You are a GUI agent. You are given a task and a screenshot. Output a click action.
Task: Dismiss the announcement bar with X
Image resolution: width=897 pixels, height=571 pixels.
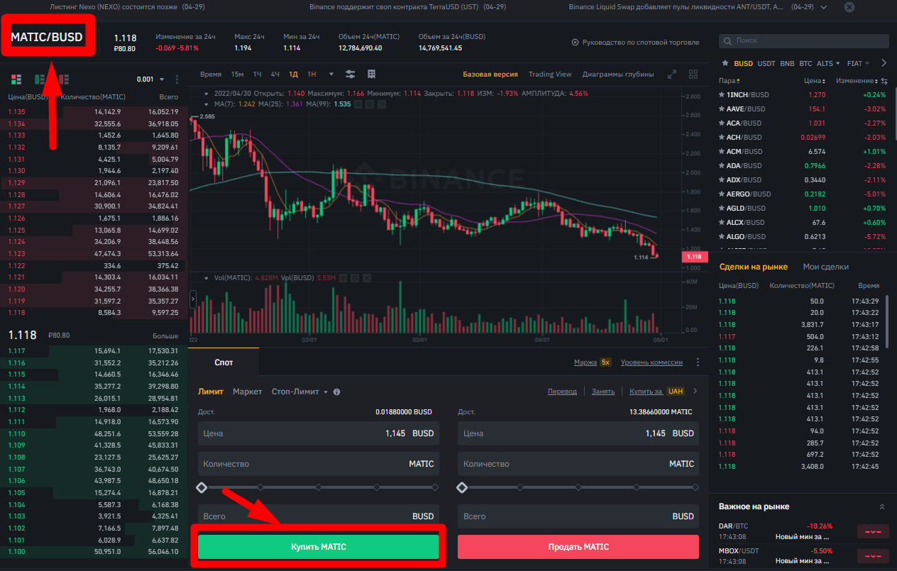coord(849,6)
